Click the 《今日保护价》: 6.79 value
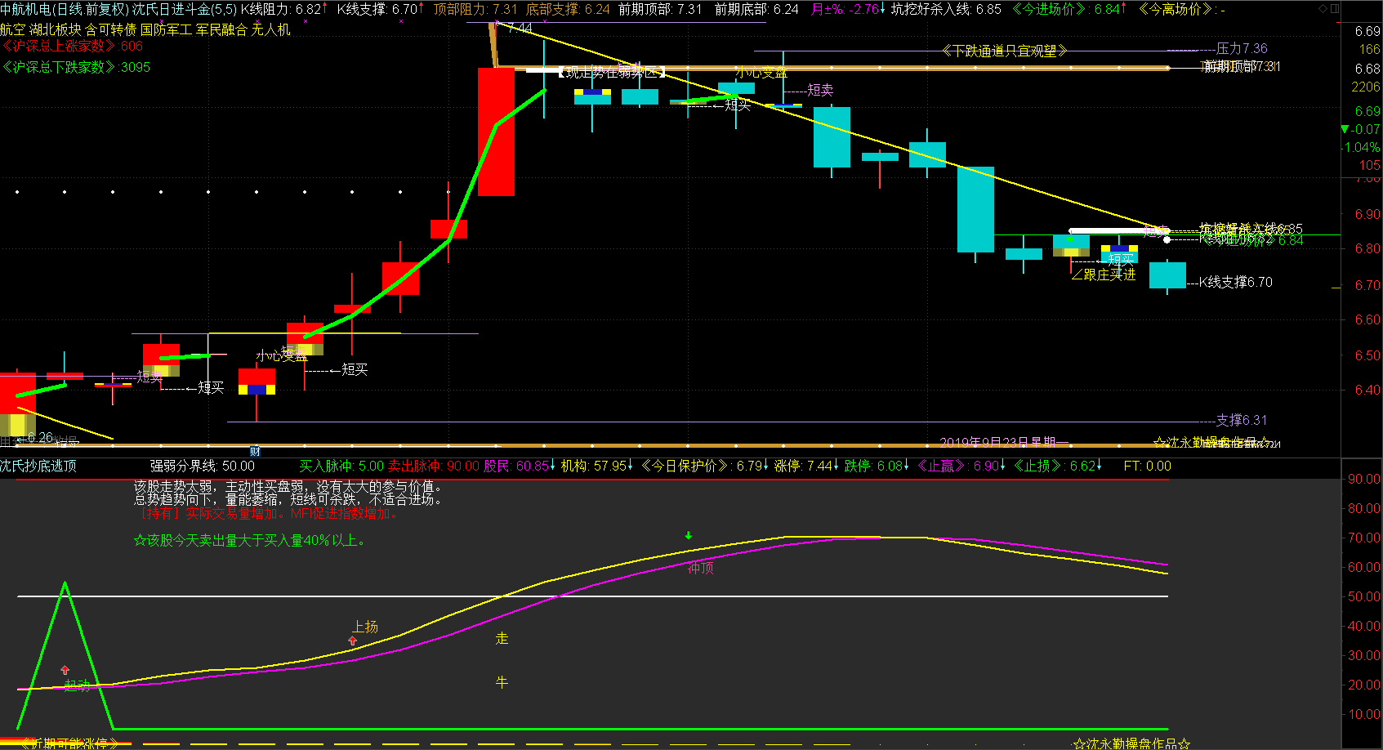 706,466
